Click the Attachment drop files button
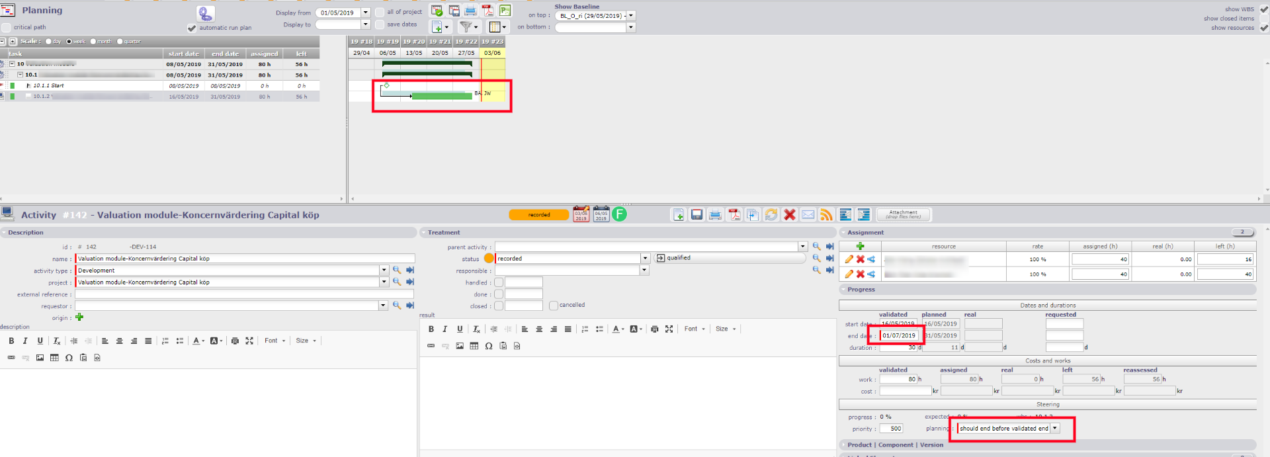The image size is (1270, 457). pos(903,215)
